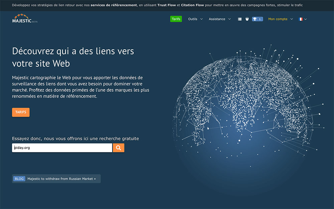Click 'Citation Flow' in top banner
Image resolution: width=334 pixels, height=209 pixels.
point(192,5)
